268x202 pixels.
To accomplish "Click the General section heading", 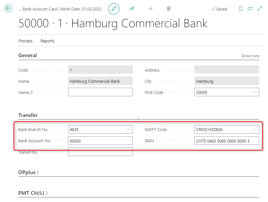I will tap(28, 56).
